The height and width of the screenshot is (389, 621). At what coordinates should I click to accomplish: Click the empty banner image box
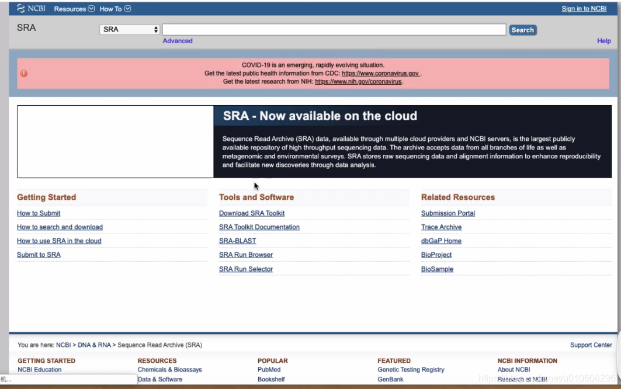tap(115, 141)
